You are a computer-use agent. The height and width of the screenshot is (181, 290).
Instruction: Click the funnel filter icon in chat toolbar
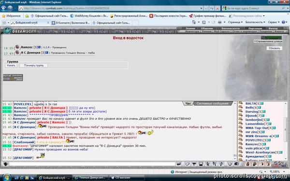pyautogui.click(x=194, y=164)
